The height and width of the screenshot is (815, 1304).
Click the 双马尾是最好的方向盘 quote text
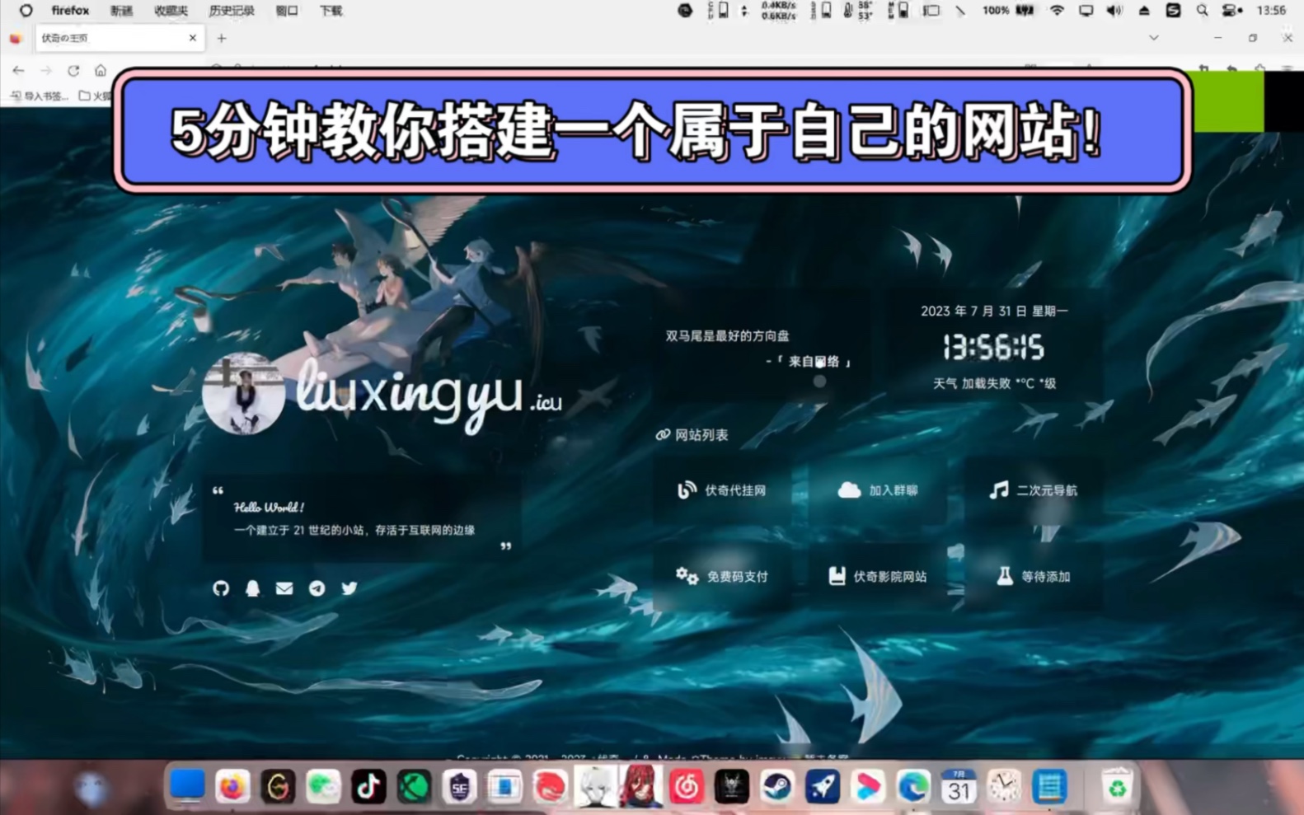728,335
